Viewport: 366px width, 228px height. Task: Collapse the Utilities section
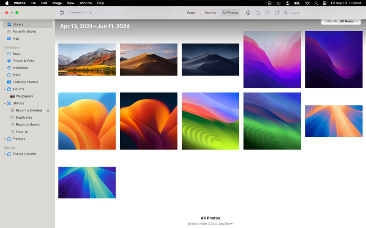pyautogui.click(x=5, y=103)
